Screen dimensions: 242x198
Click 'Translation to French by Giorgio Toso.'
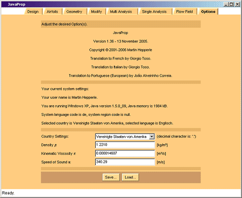(120, 58)
